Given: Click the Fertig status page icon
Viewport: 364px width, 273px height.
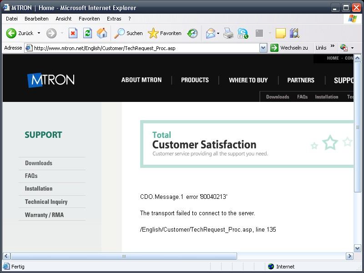Looking at the screenshot, I should tap(6, 266).
